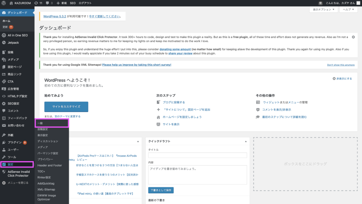The height and width of the screenshot is (204, 362).
Task: Open the 広告管理 sidebar menu
Action: [17, 89]
